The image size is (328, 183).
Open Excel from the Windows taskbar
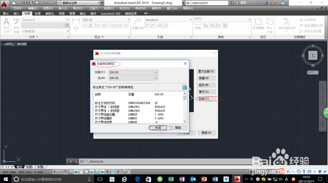[171, 179]
